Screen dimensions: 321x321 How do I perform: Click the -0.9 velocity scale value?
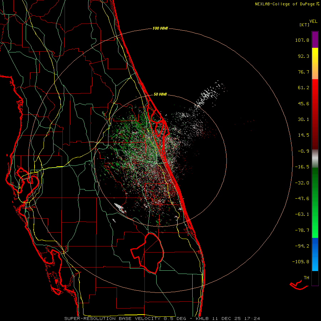pyautogui.click(x=304, y=151)
